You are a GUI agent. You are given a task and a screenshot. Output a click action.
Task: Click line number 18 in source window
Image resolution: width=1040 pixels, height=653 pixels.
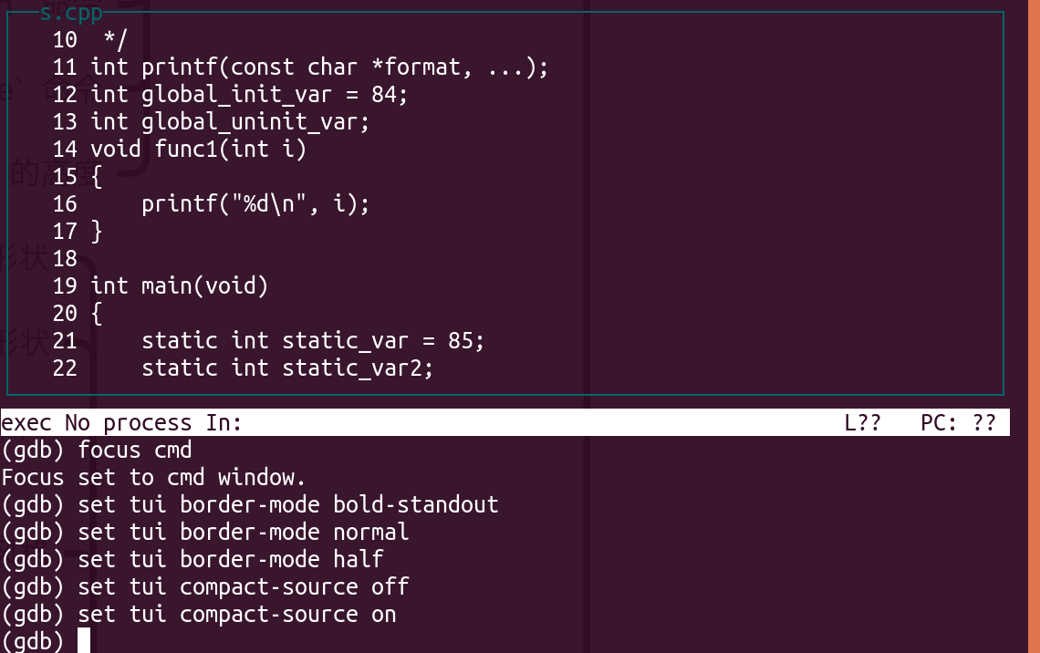[65, 258]
